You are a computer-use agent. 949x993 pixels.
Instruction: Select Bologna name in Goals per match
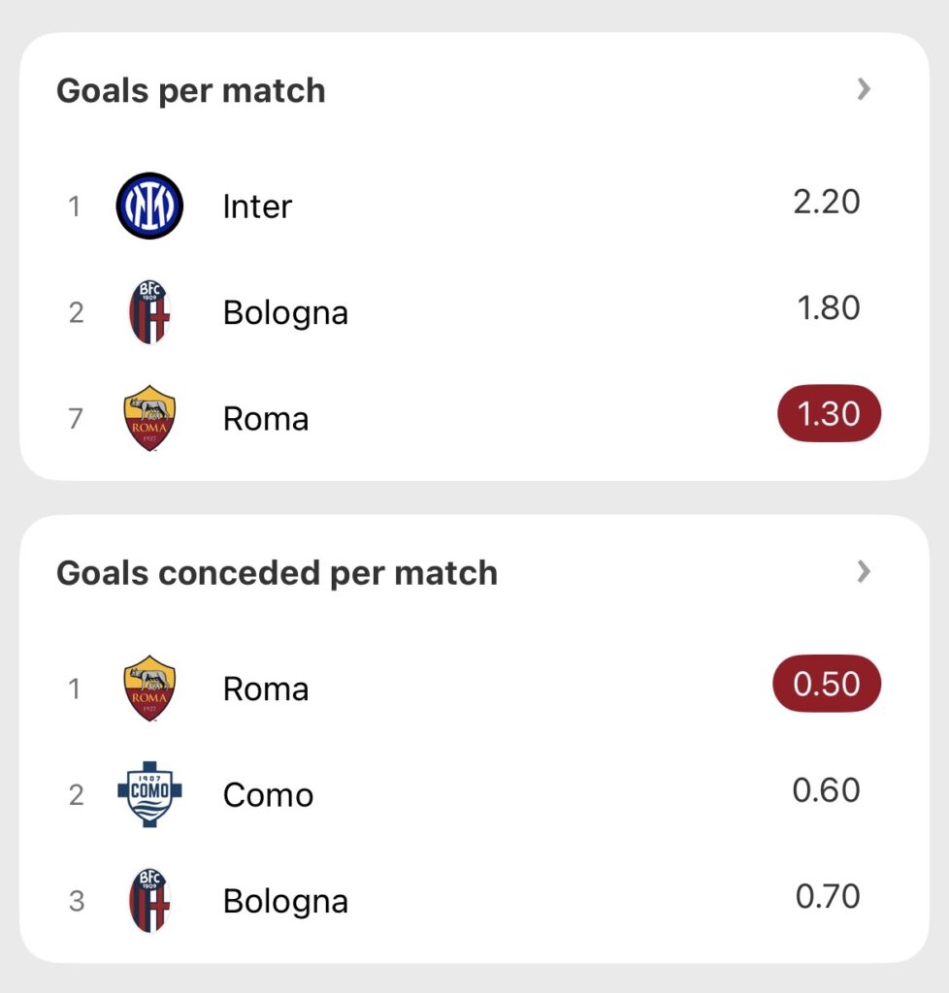tap(285, 313)
